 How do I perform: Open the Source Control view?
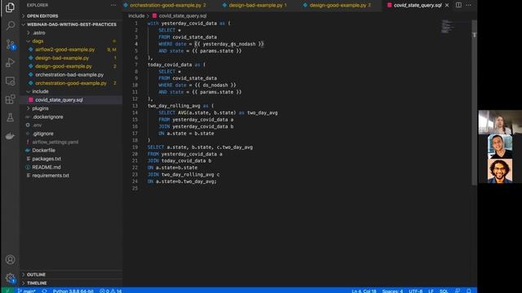pyautogui.click(x=11, y=44)
